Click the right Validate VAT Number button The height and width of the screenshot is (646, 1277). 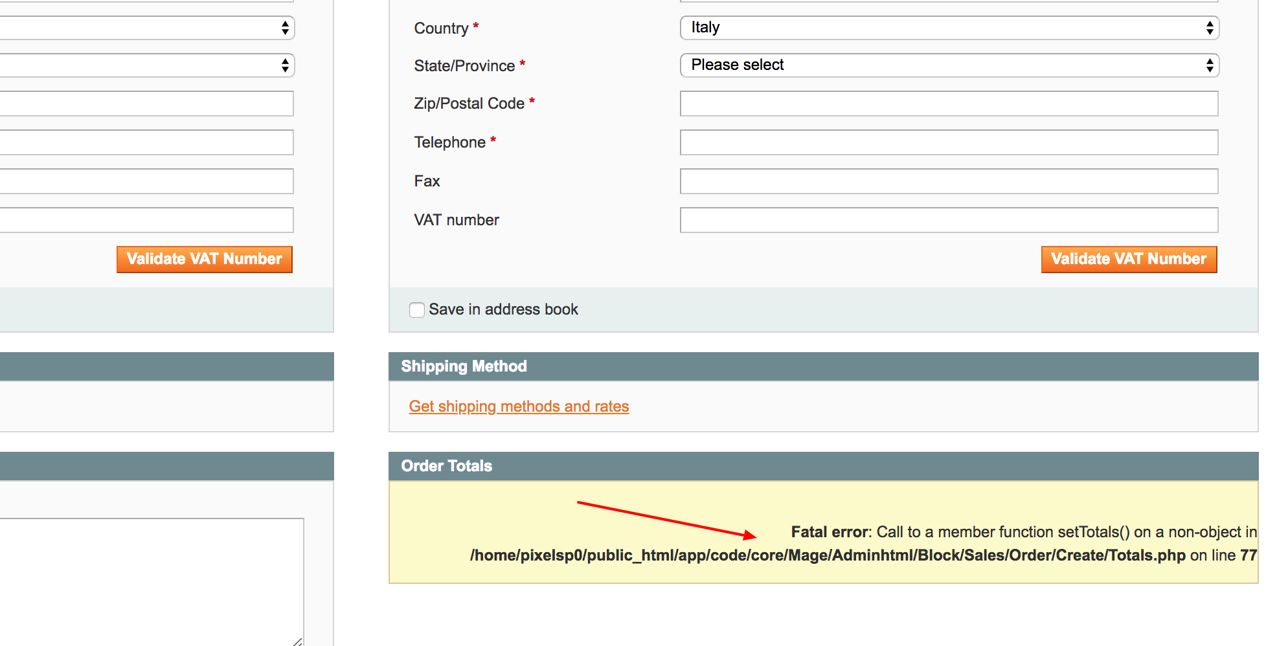point(1128,259)
